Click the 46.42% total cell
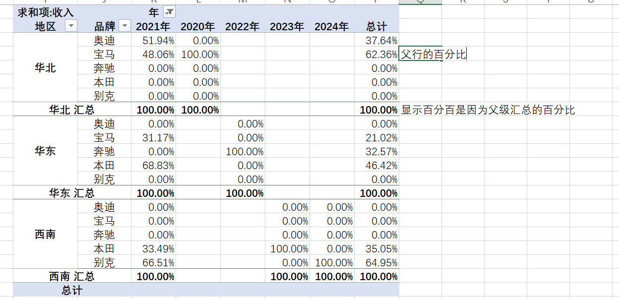 pyautogui.click(x=376, y=165)
